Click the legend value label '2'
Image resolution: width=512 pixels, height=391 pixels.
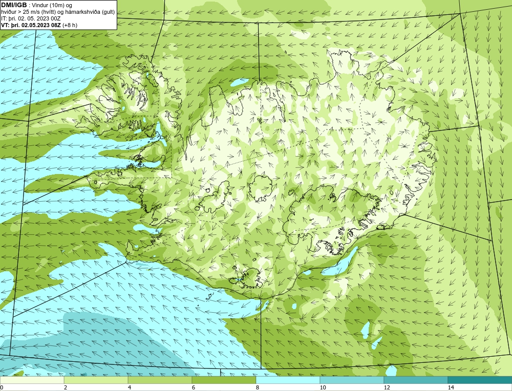pyautogui.click(x=66, y=387)
